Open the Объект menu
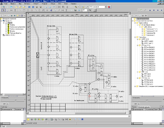Screen dimensions: 164x128 (x=36, y=4)
